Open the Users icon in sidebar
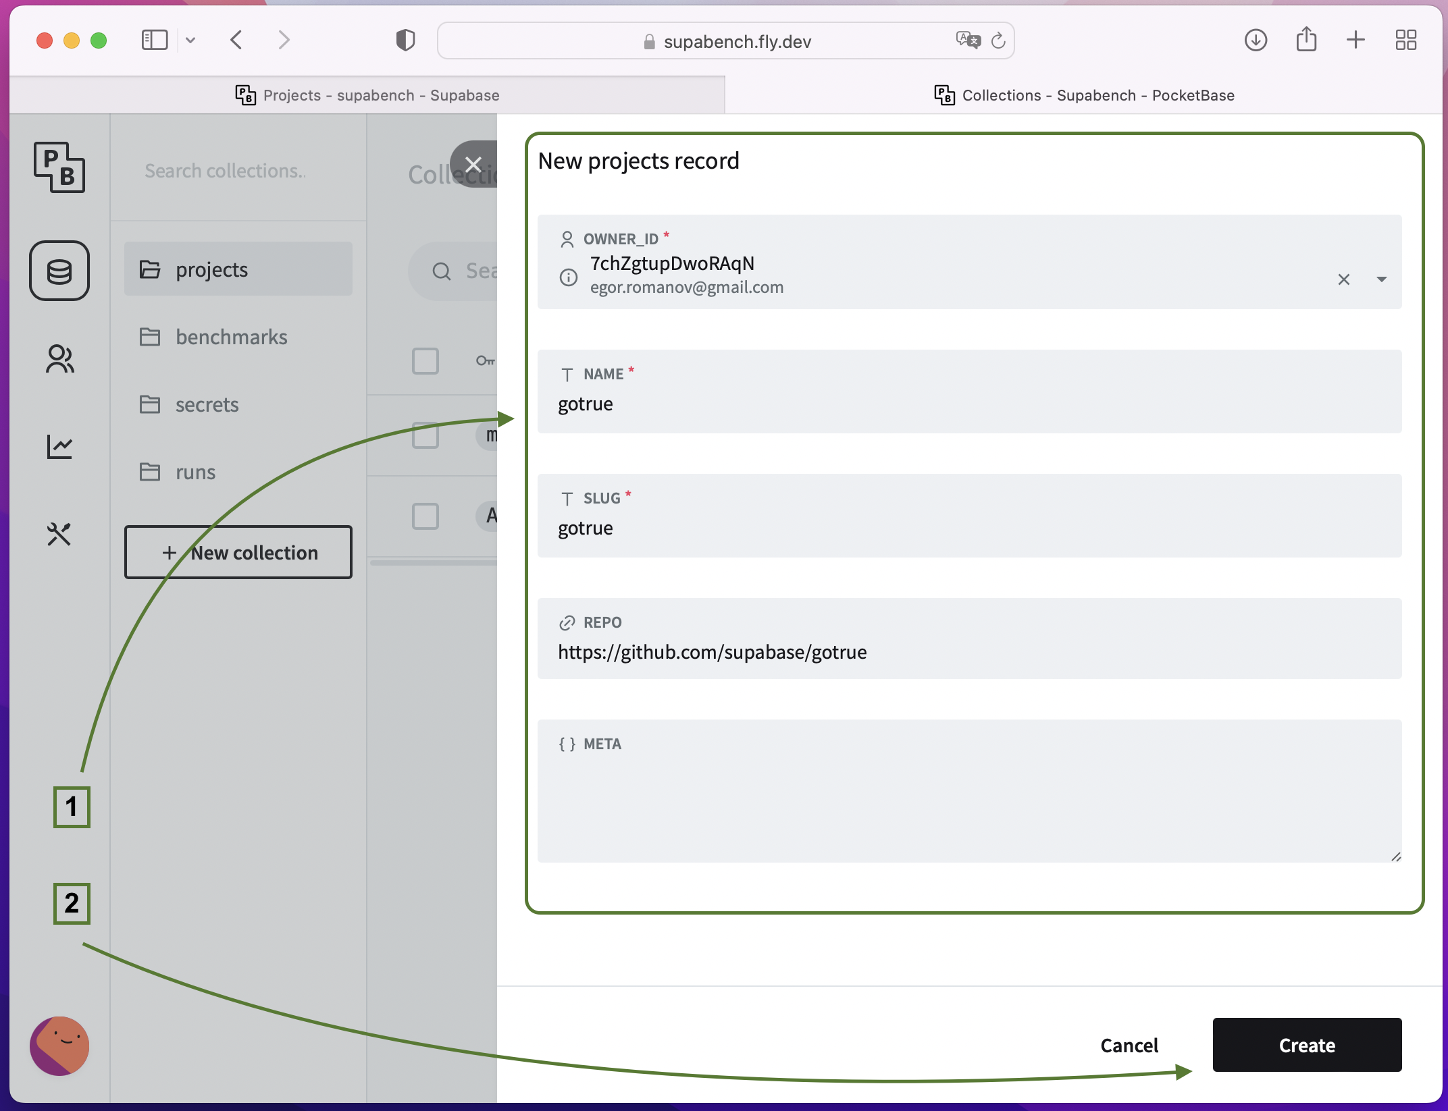1448x1111 pixels. click(59, 359)
